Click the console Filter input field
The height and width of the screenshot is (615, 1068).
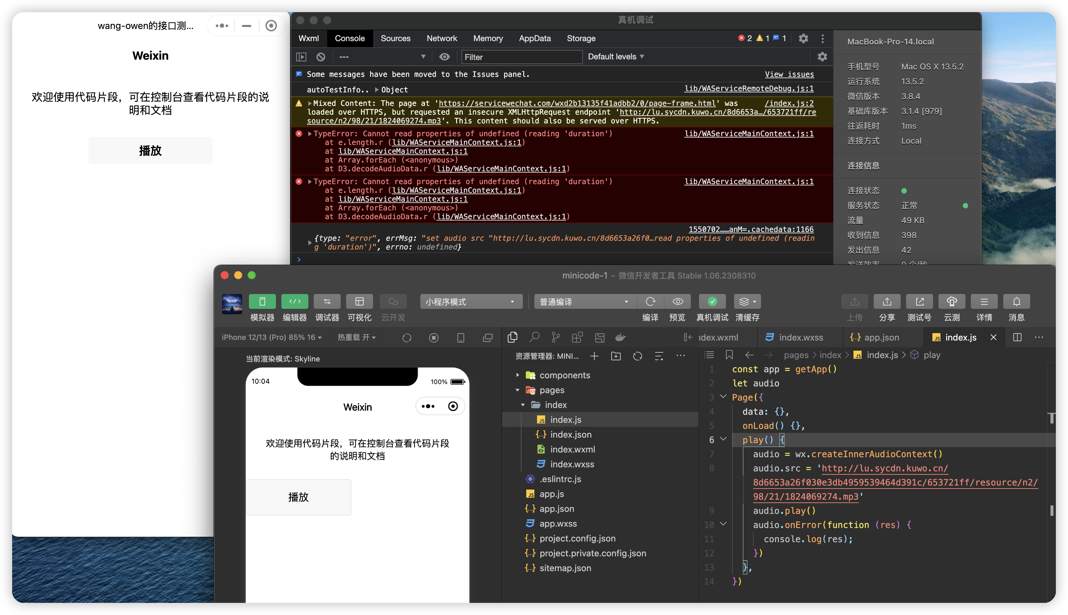[x=521, y=57]
